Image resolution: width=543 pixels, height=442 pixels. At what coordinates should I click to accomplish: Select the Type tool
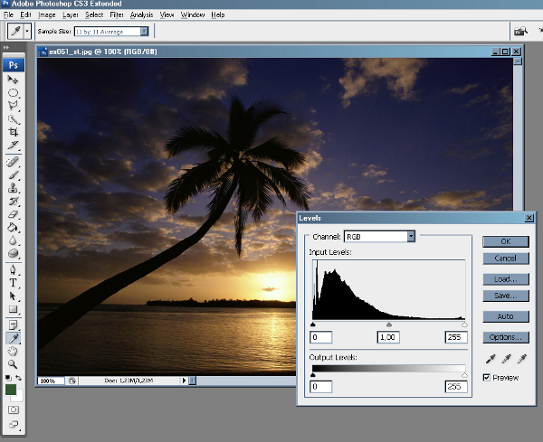tap(14, 283)
